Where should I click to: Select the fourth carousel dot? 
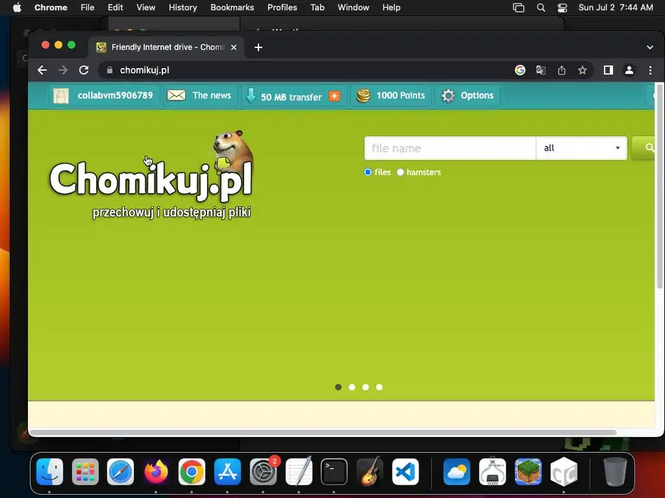point(379,387)
